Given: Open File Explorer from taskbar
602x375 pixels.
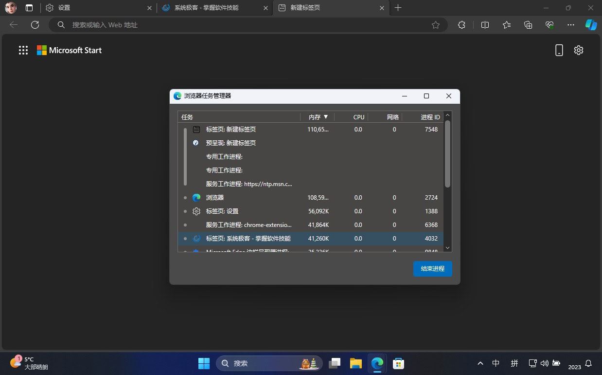Looking at the screenshot, I should click(356, 363).
